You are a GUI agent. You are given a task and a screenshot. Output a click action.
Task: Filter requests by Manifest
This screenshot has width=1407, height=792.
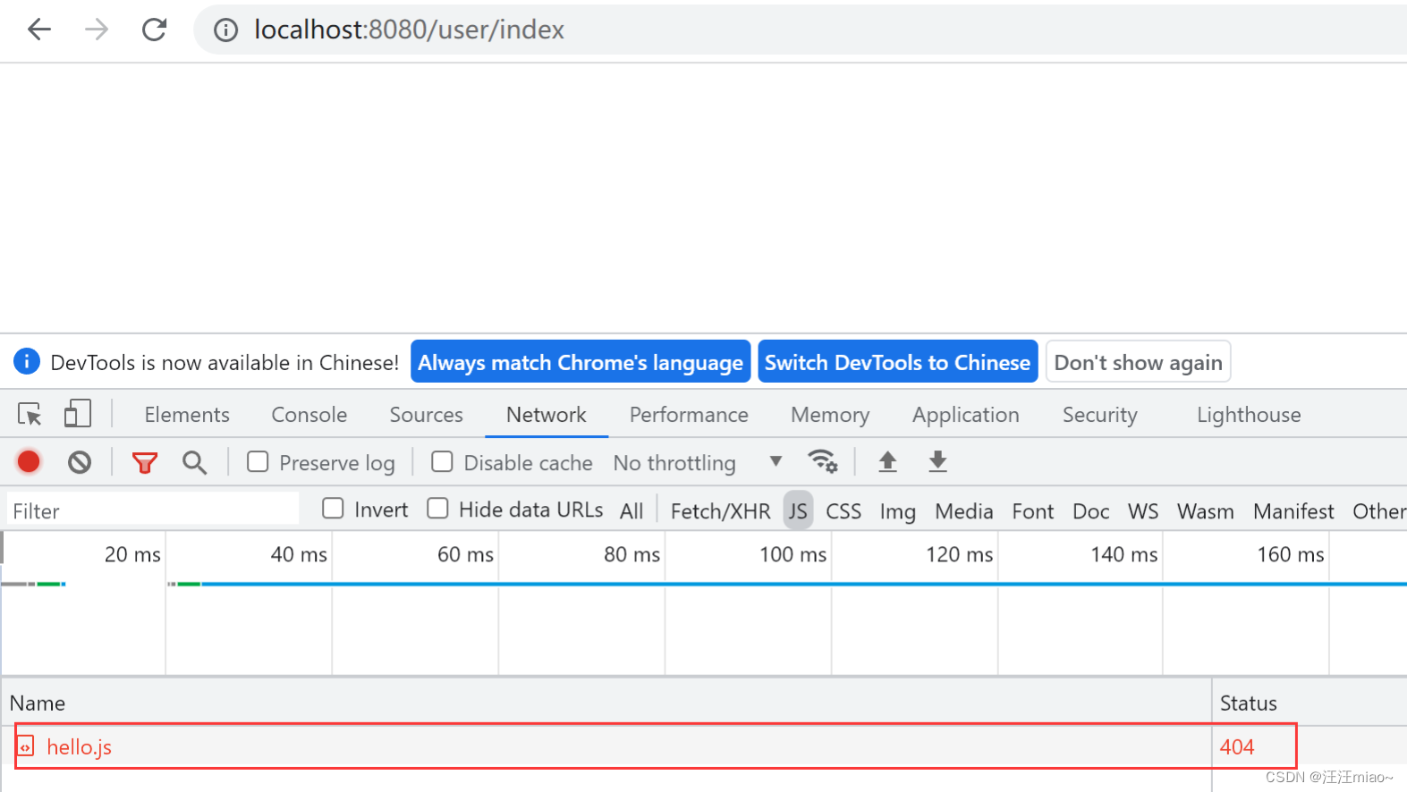pyautogui.click(x=1293, y=511)
